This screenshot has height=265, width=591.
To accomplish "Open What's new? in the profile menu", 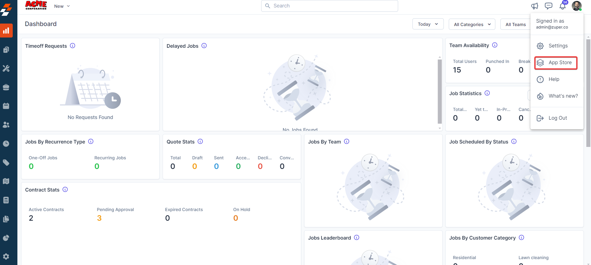I will pyautogui.click(x=557, y=96).
